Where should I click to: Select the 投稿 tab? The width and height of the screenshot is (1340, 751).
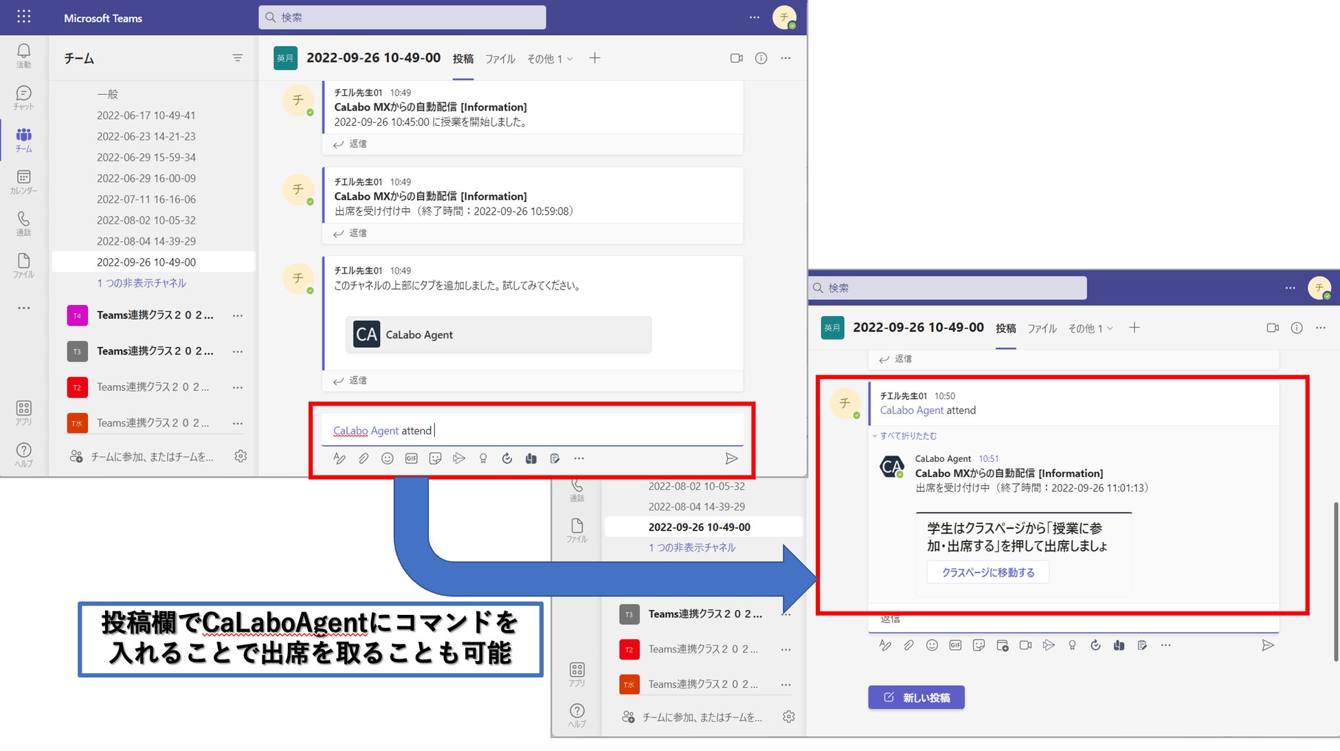462,59
